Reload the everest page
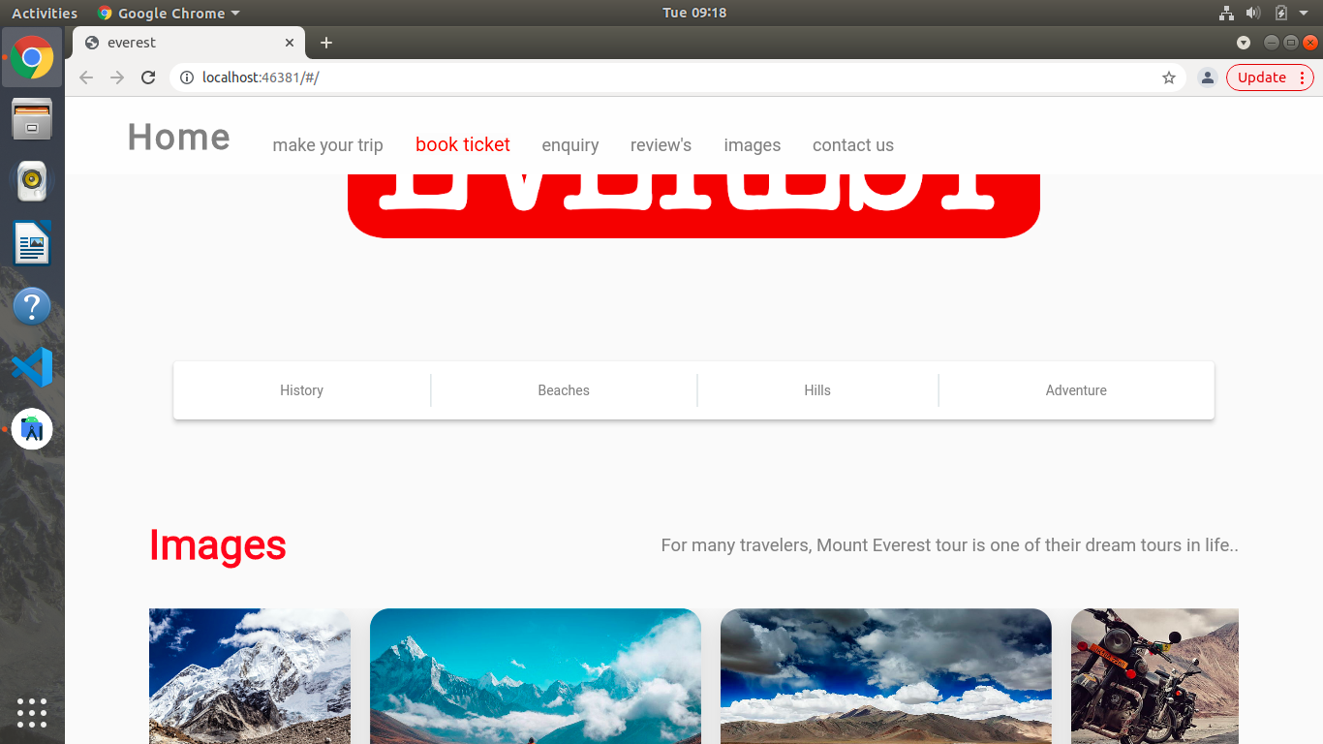The image size is (1323, 744). 148,77
